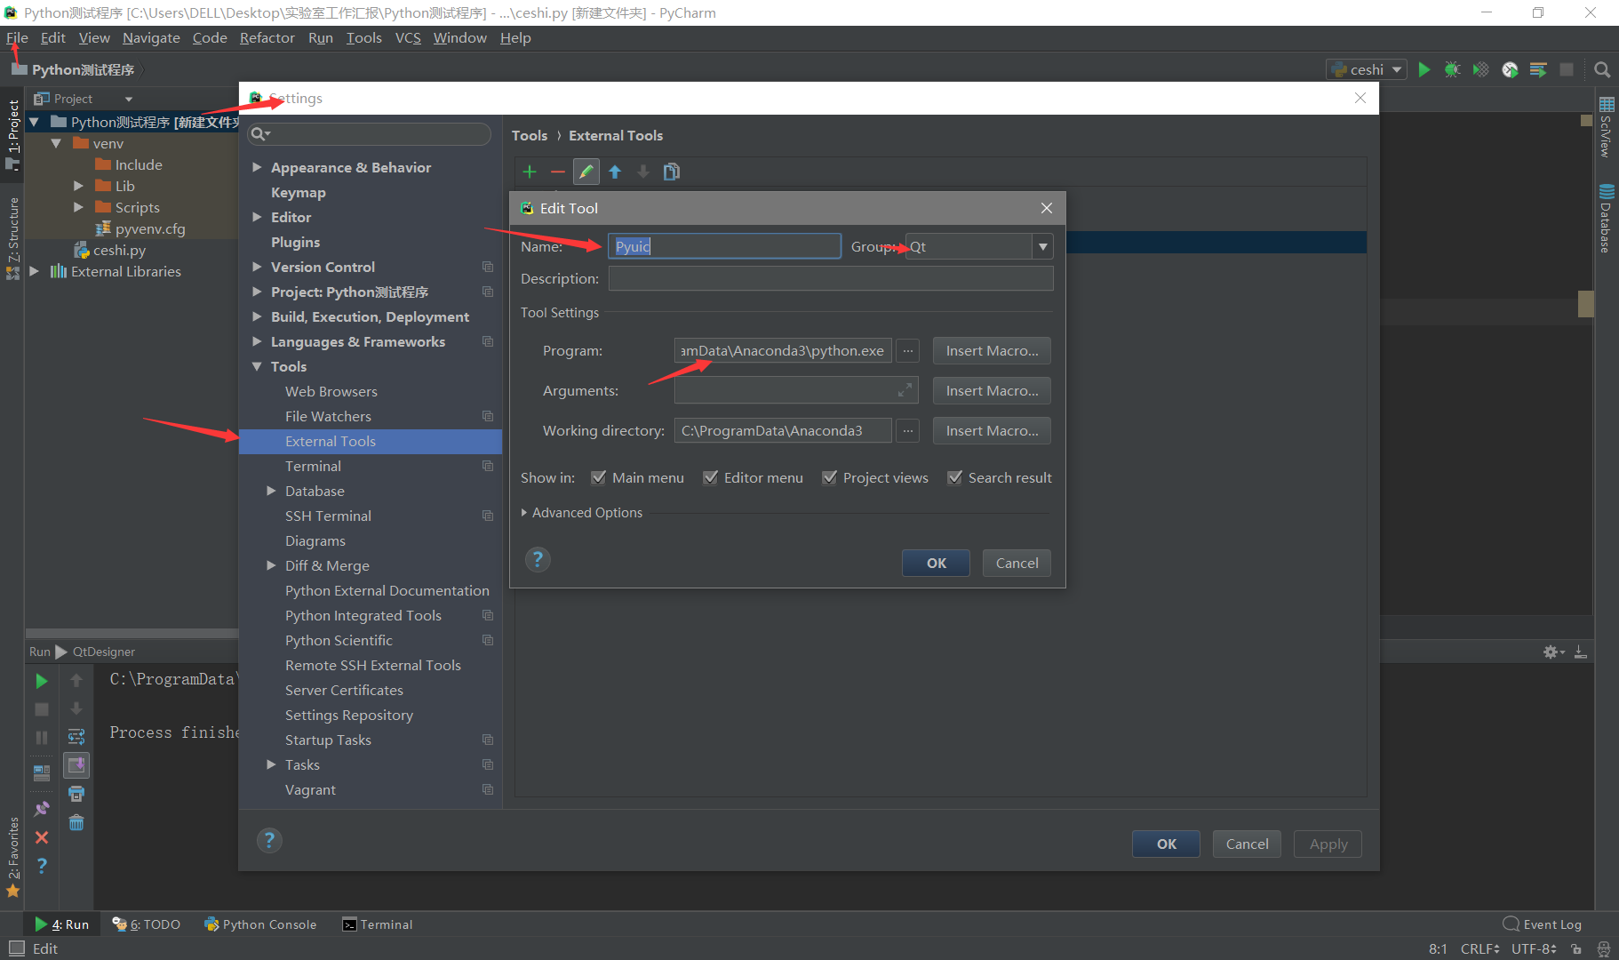Click Cancel in Edit Tool dialog

1017,563
